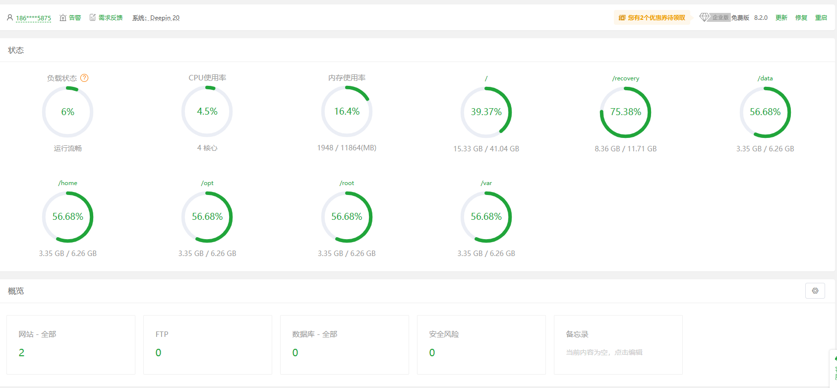Click the 免费版 edition label
837x388 pixels.
(740, 17)
